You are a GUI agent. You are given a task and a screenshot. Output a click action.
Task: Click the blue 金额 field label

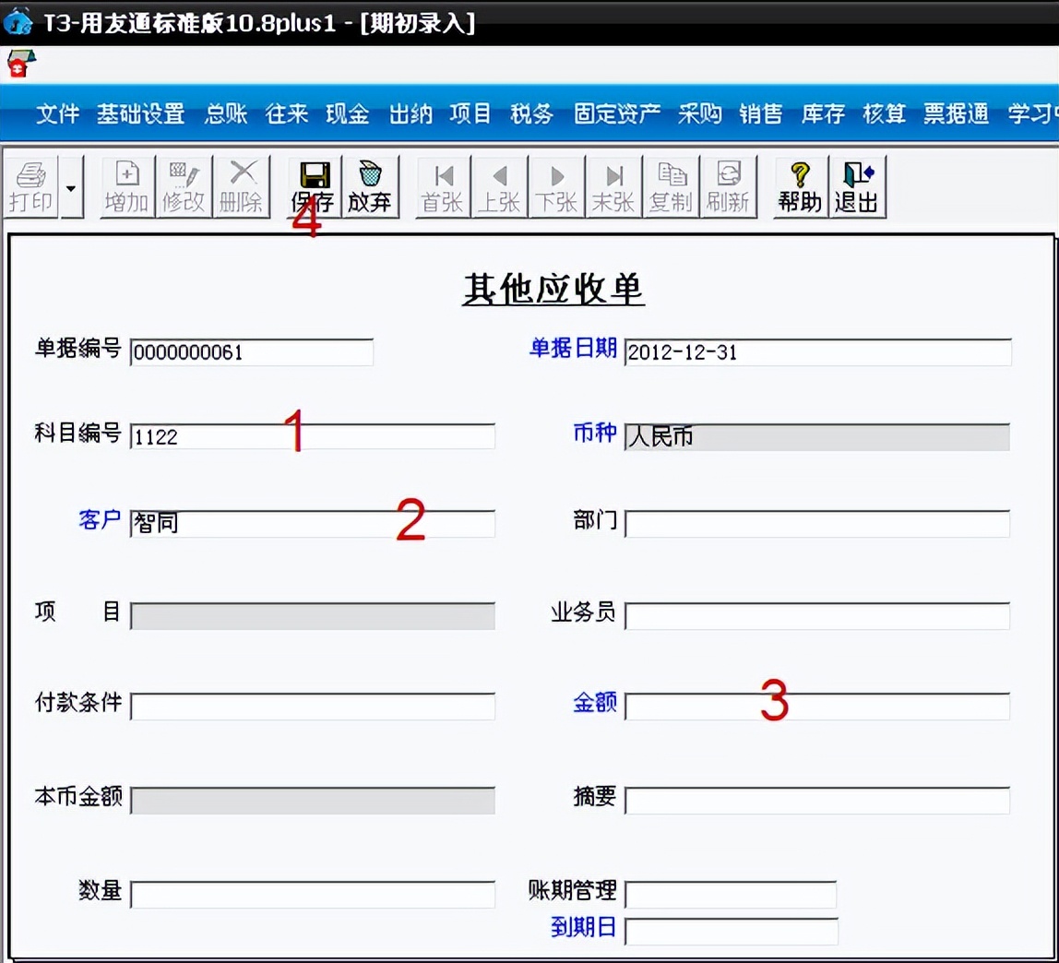click(x=593, y=705)
